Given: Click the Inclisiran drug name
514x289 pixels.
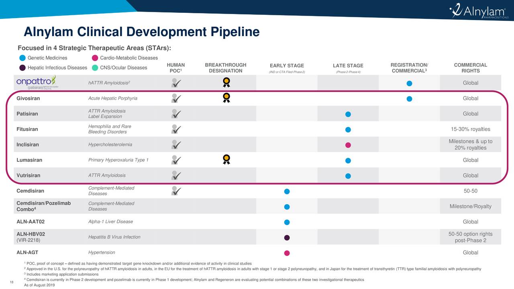Looking at the screenshot, I should click(x=28, y=144).
